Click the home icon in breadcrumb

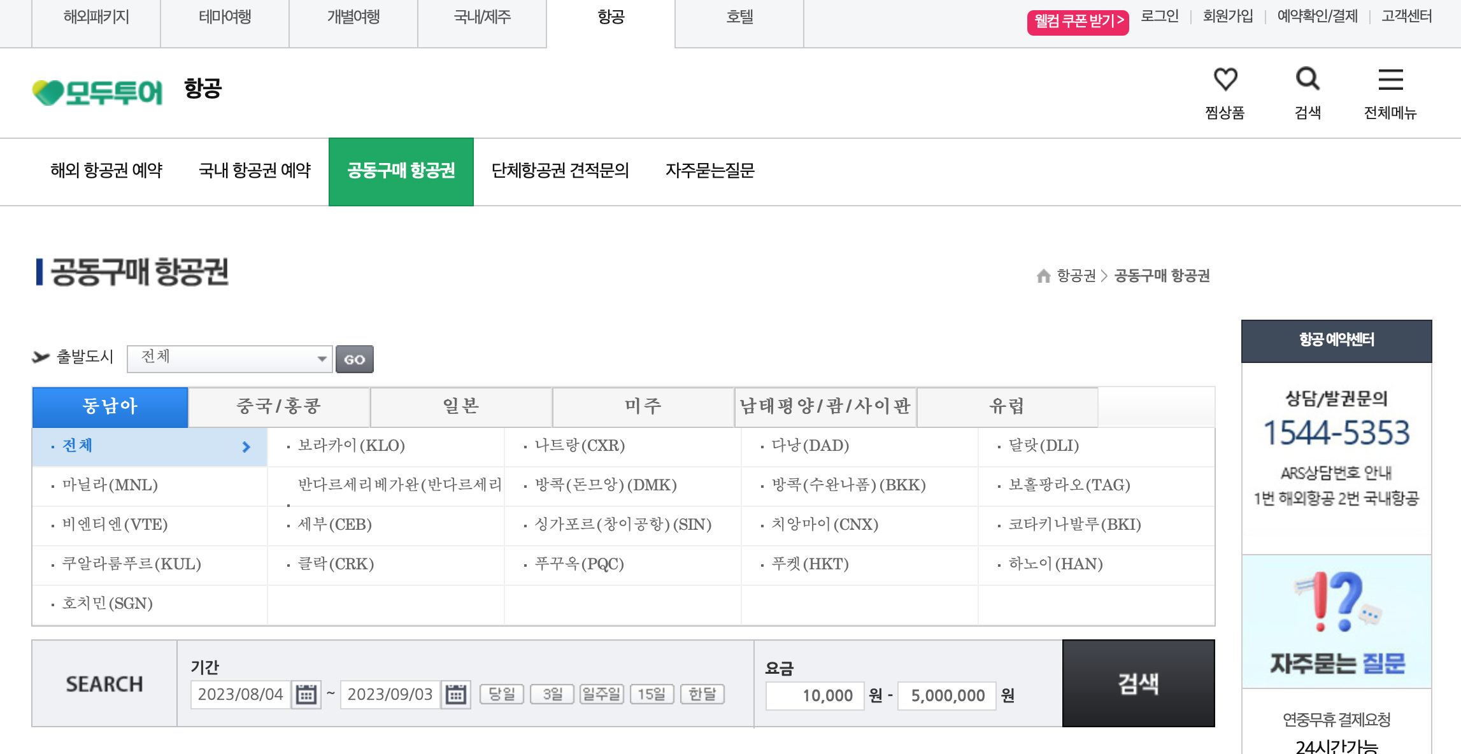(x=1043, y=276)
